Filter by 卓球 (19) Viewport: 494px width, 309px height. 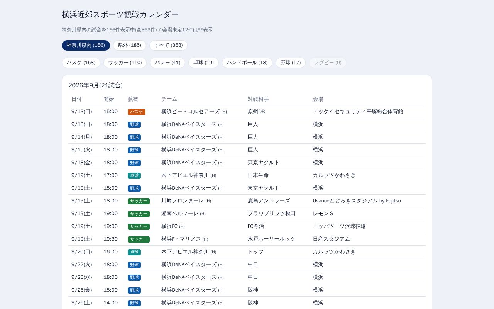203,63
